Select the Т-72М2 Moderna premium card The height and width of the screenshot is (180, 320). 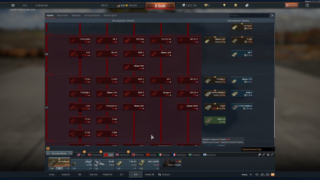(x=242, y=107)
